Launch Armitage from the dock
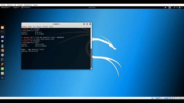Viewport: 184px width, 103px height. (x=2, y=46)
